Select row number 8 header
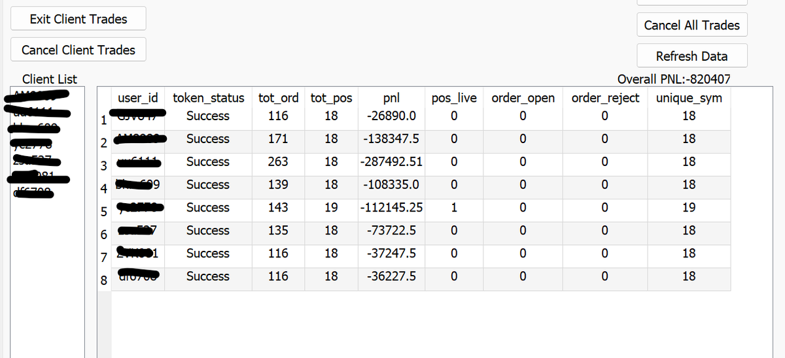The image size is (785, 358). point(103,280)
